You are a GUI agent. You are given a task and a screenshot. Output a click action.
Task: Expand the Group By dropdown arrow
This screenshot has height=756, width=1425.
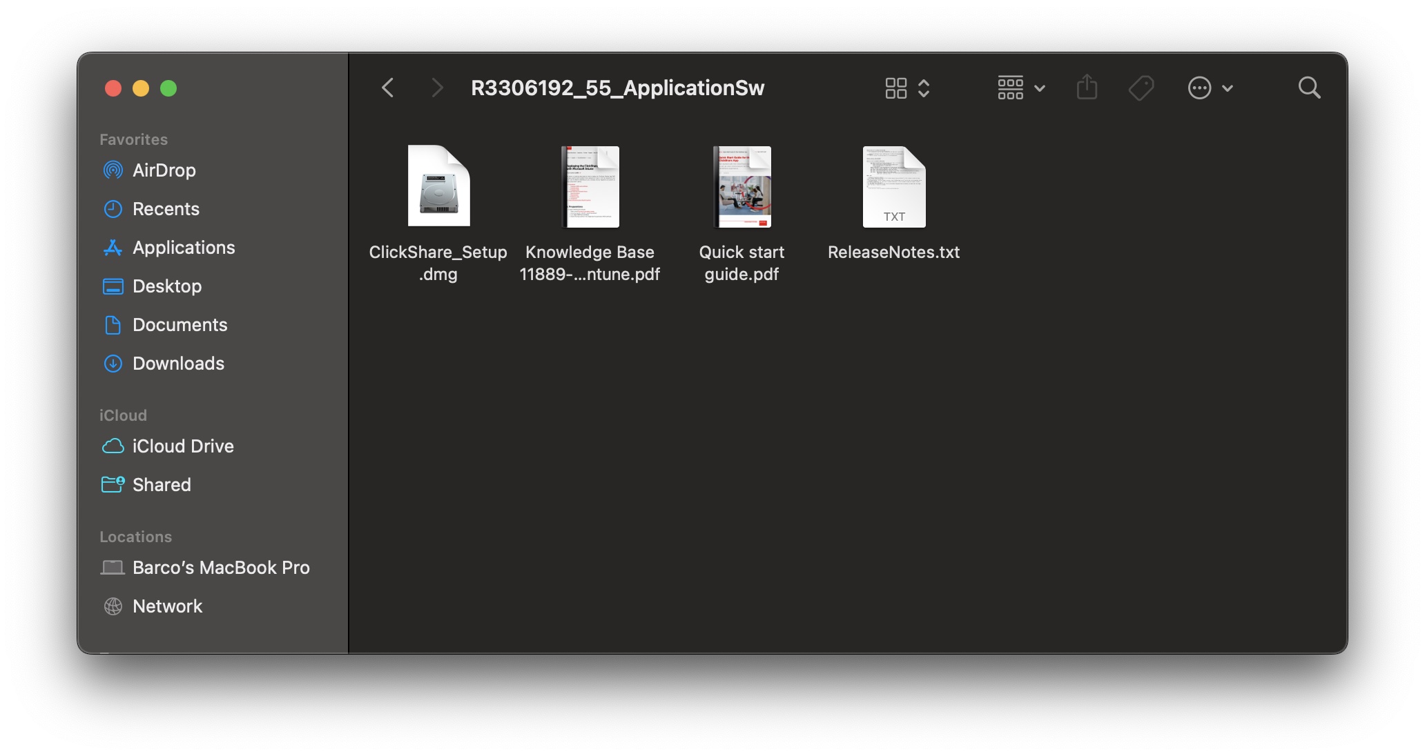click(1040, 88)
